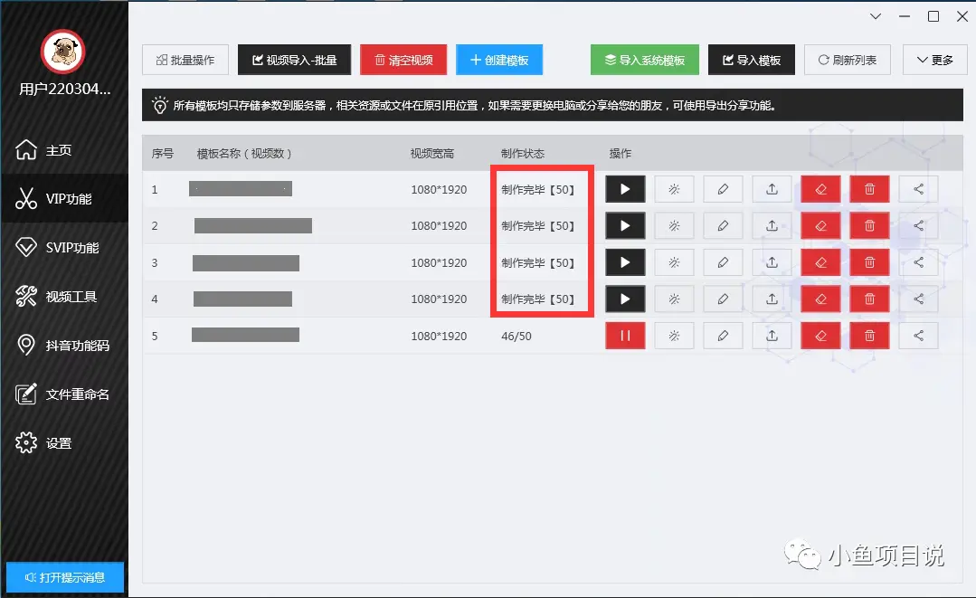Open the gear settings icon in row 3

[x=674, y=262]
